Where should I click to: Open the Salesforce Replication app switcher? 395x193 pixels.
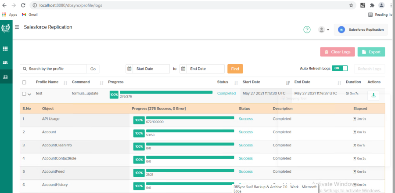pyautogui.click(x=361, y=30)
